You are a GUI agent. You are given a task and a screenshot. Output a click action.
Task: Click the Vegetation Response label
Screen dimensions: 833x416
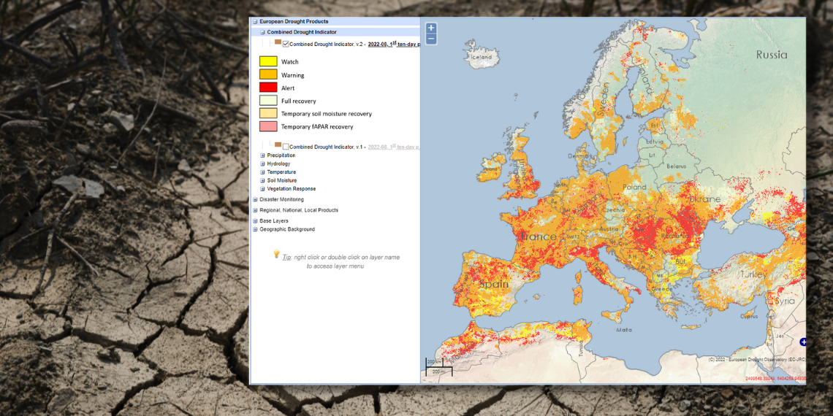pyautogui.click(x=291, y=189)
